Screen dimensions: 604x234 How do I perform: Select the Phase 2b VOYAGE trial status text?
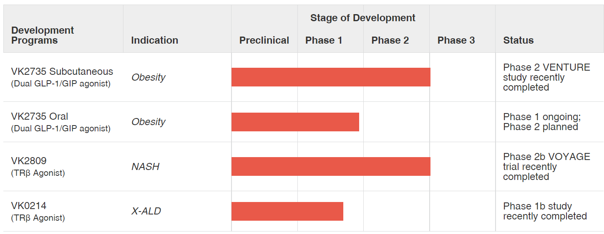[546, 167]
